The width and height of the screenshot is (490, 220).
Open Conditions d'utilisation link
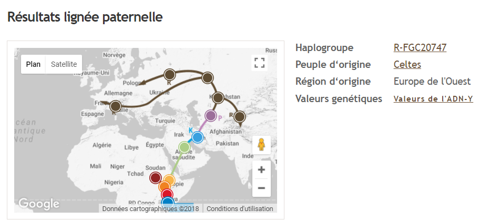[240, 208]
